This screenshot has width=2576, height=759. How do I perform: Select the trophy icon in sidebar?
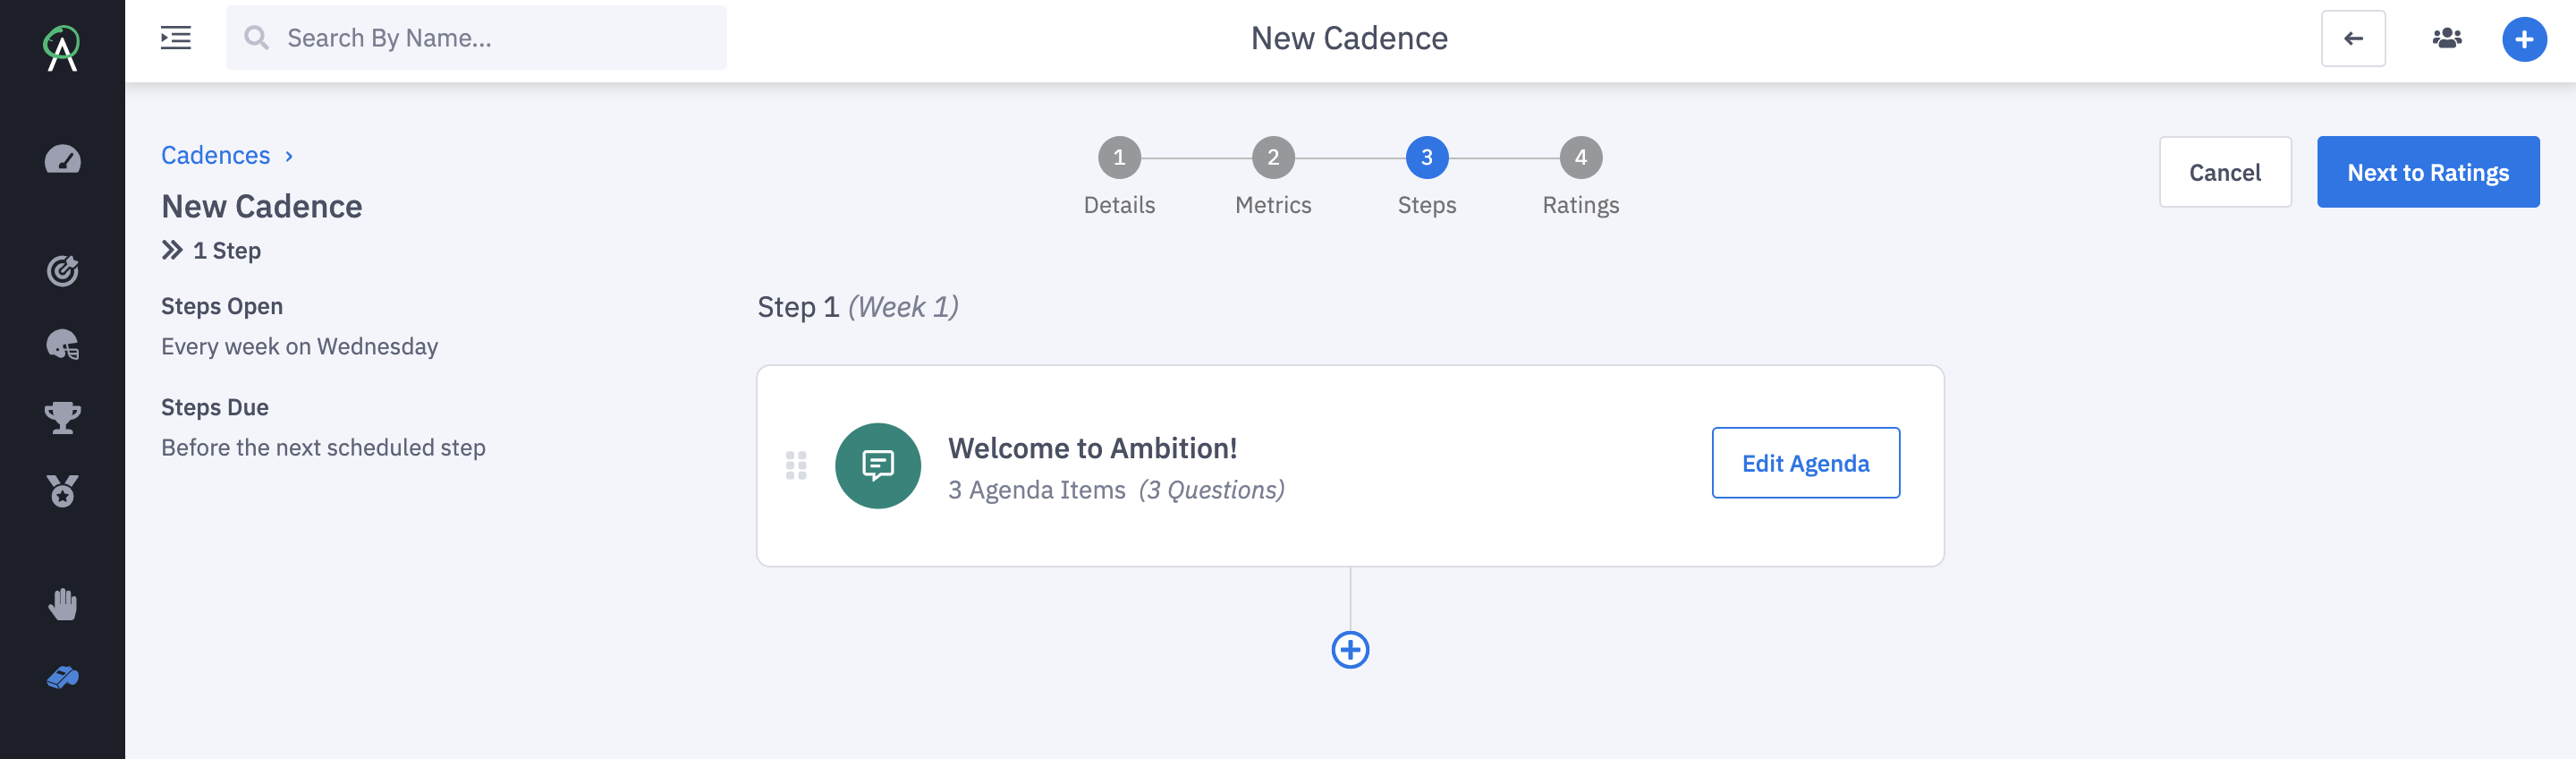[62, 418]
